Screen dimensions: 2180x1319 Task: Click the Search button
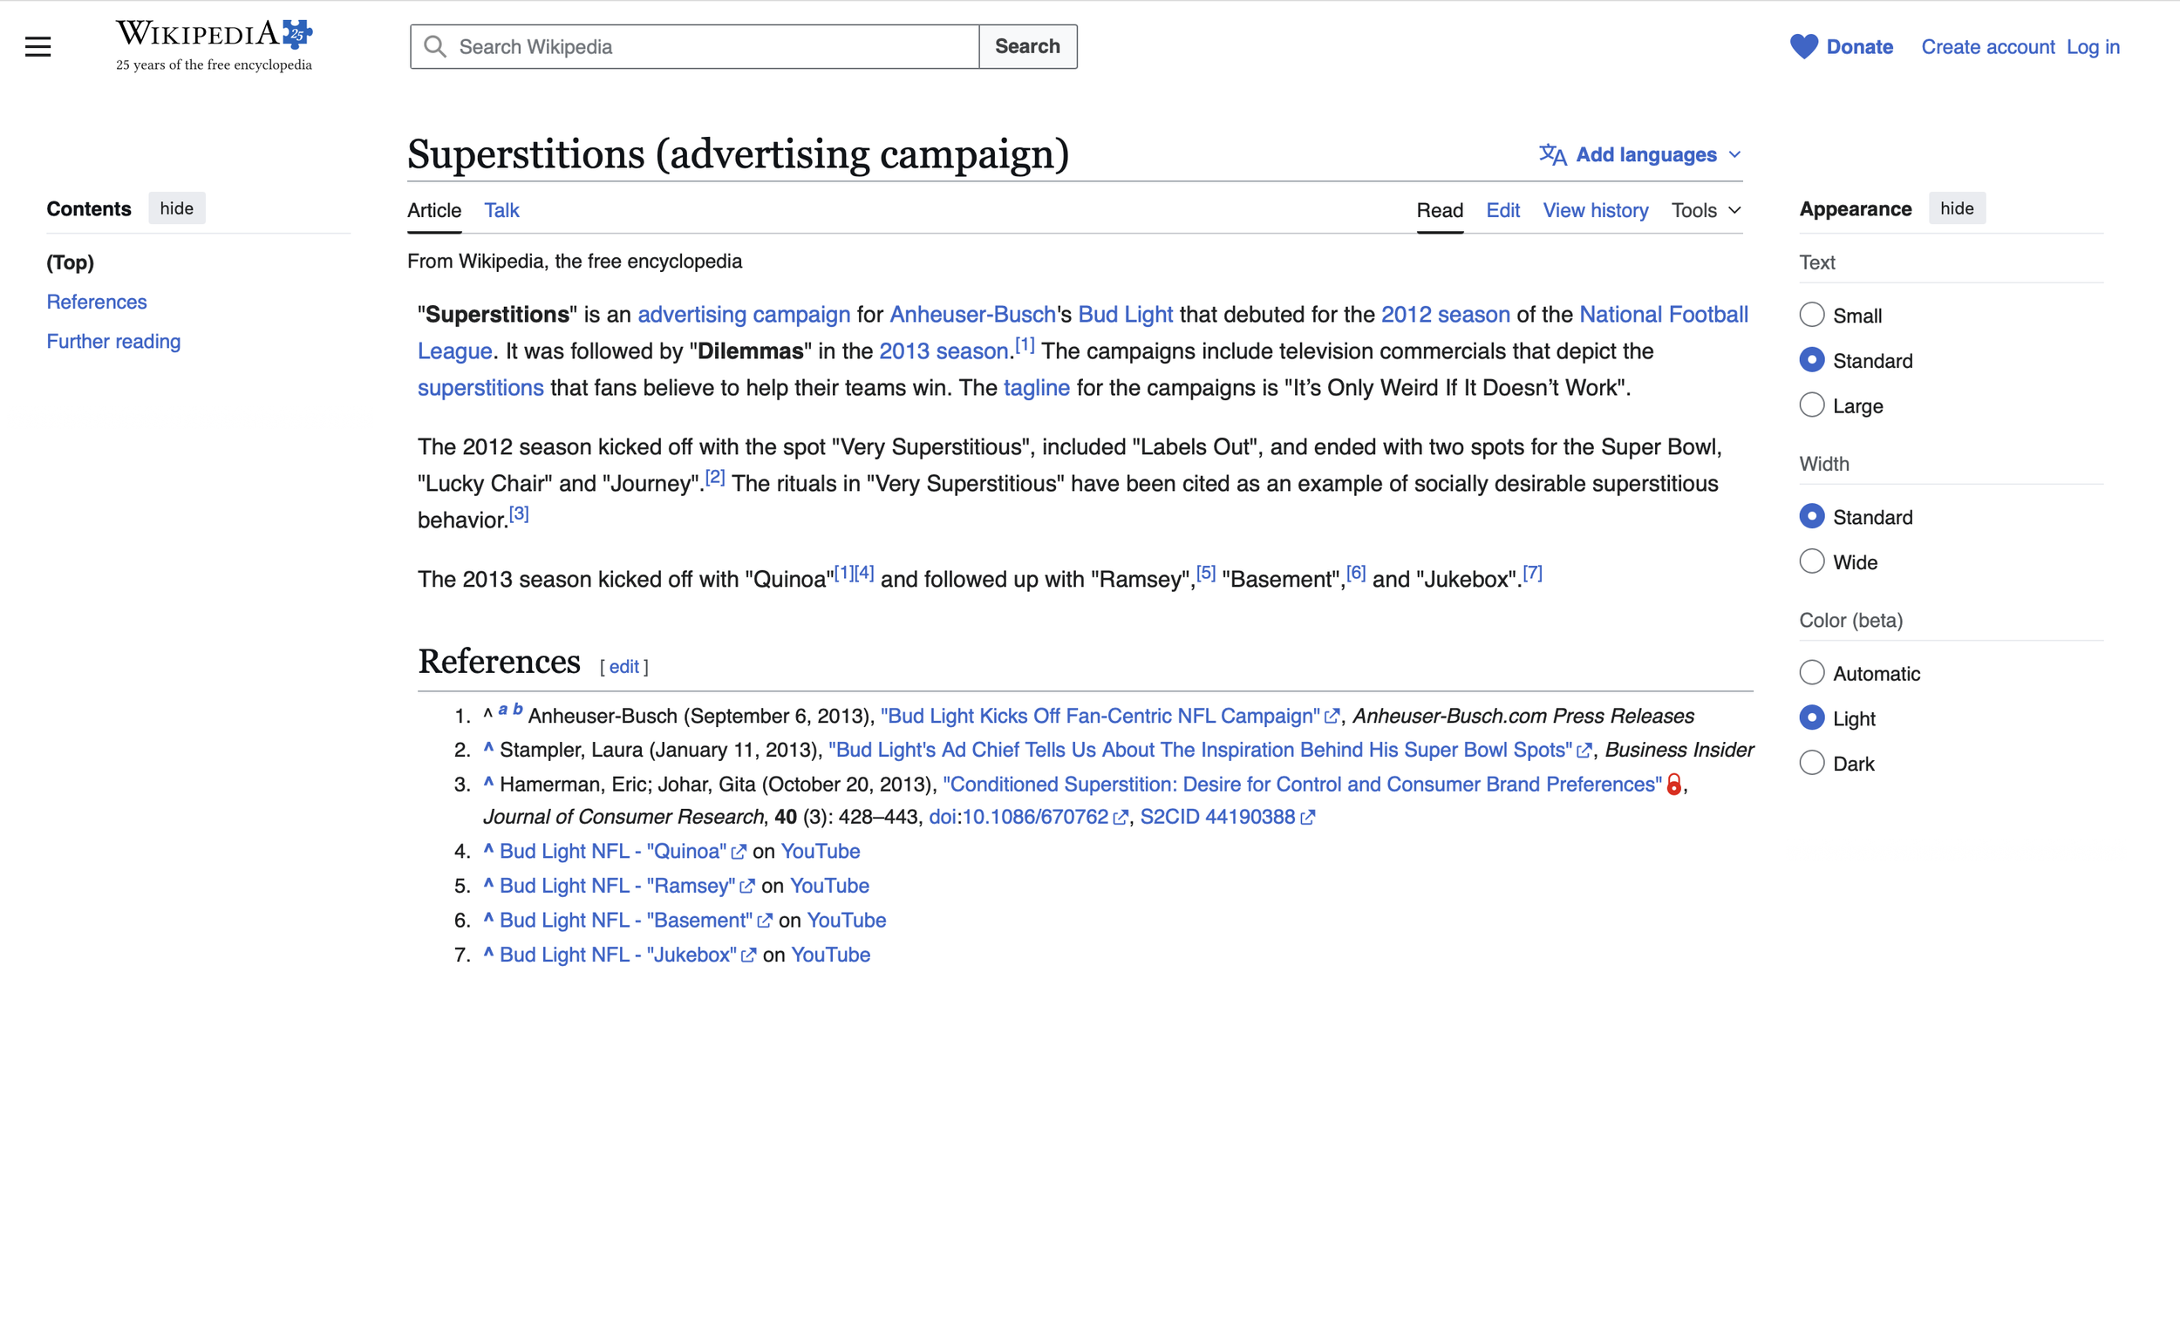1027,47
